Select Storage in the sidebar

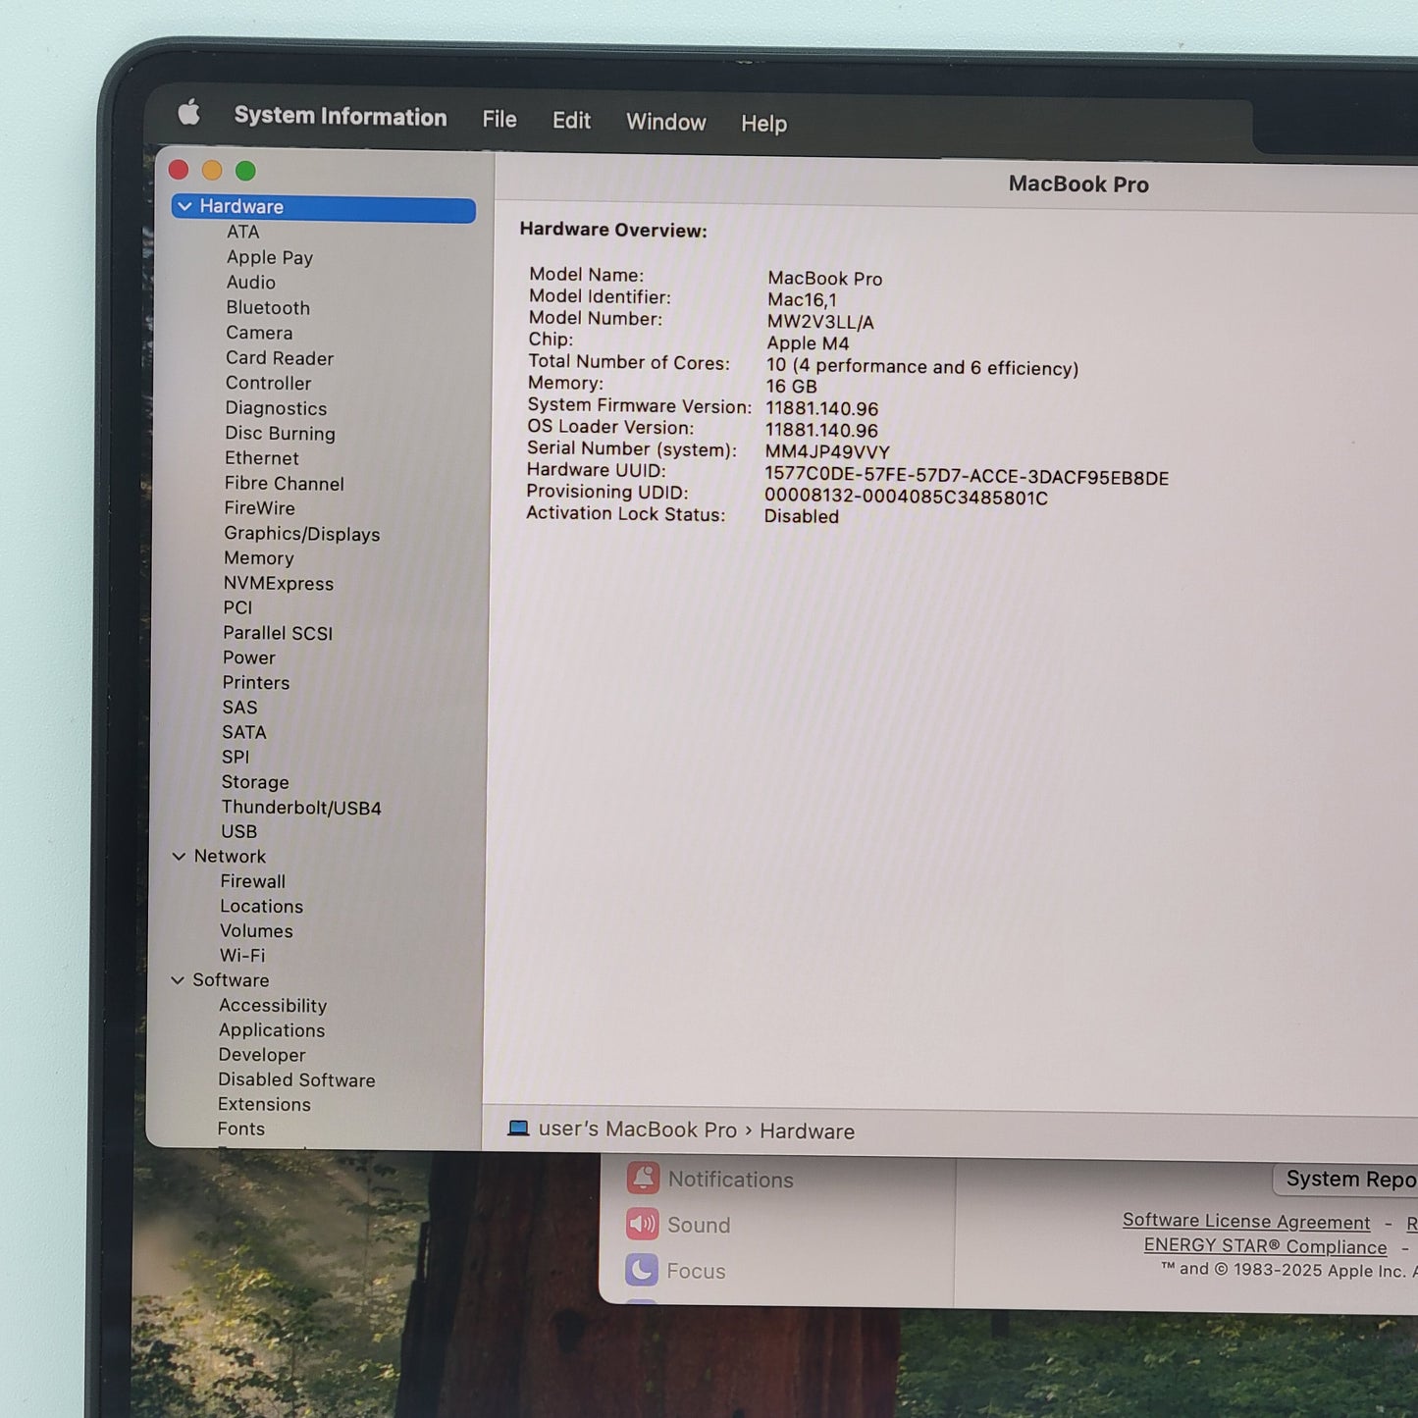tap(255, 782)
